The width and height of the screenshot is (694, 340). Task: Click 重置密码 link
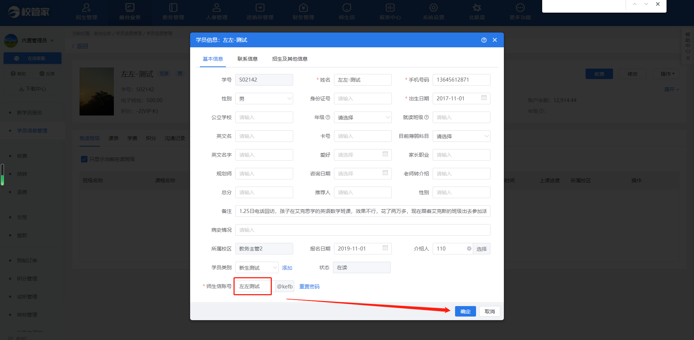point(309,287)
